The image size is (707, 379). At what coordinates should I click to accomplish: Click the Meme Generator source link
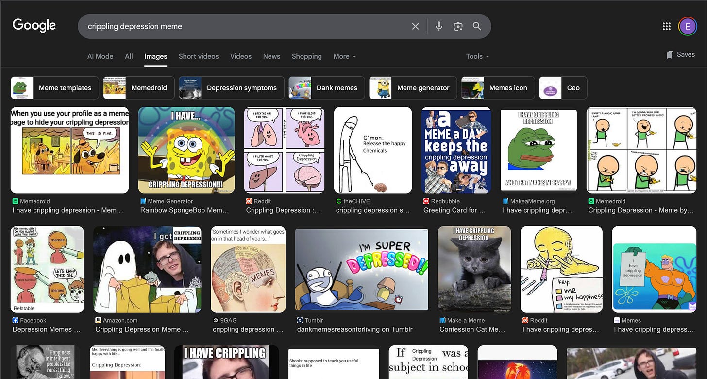167,201
